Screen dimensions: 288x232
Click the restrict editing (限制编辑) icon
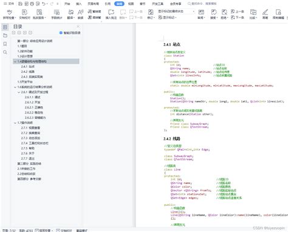(x=278, y=14)
